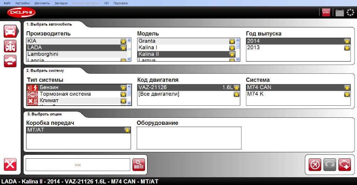The height and width of the screenshot is (185, 357).
Task: Click the red engine diagnostics button
Action: tap(345, 165)
